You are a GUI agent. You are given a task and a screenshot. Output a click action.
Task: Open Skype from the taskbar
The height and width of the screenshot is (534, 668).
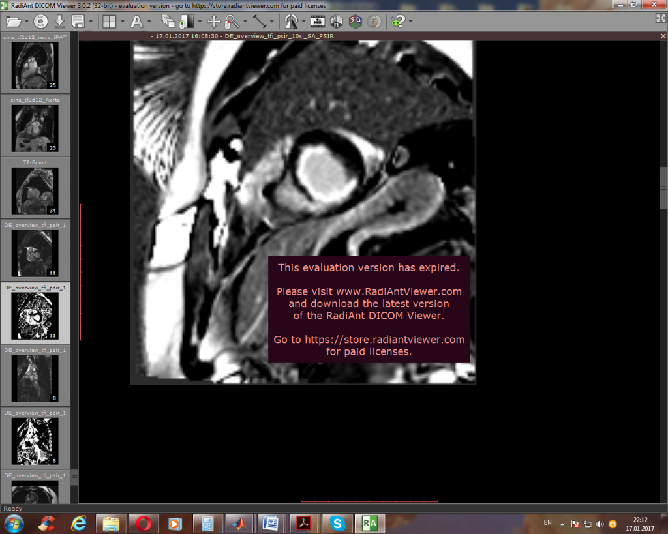tap(337, 524)
